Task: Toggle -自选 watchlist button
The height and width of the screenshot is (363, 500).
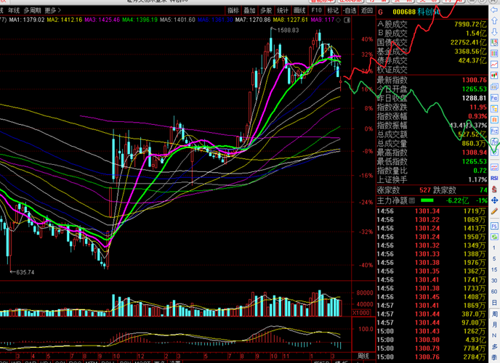Action: point(350,10)
